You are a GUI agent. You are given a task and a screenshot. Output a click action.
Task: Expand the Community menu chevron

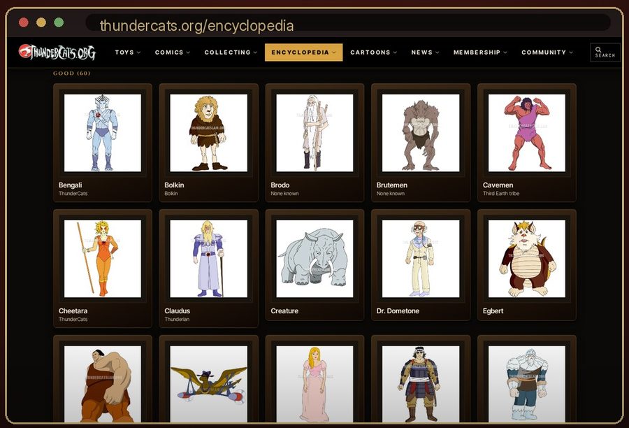(x=571, y=52)
